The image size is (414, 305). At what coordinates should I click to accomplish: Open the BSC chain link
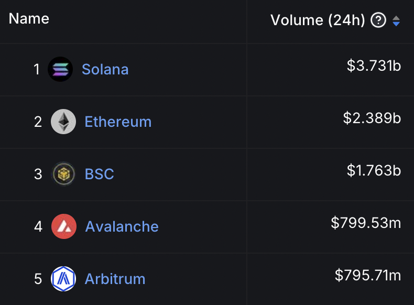[x=99, y=174]
